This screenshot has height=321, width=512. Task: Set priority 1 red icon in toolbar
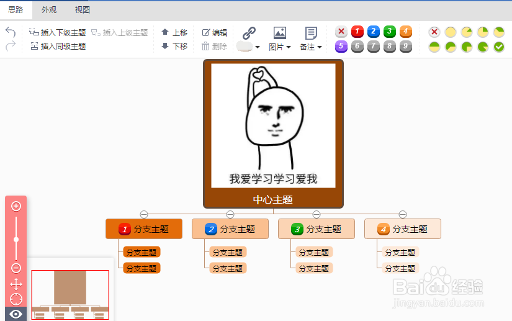tap(357, 31)
